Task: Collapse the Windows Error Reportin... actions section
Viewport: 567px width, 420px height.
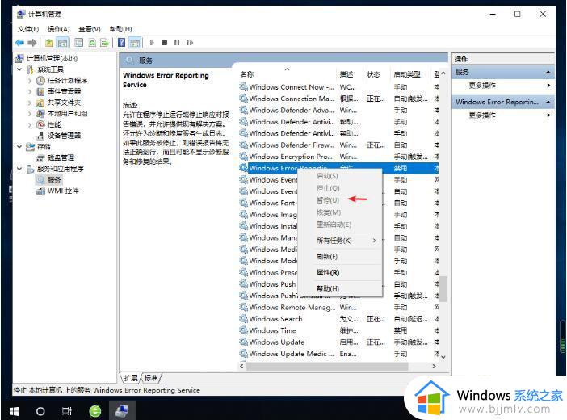Action: point(548,102)
